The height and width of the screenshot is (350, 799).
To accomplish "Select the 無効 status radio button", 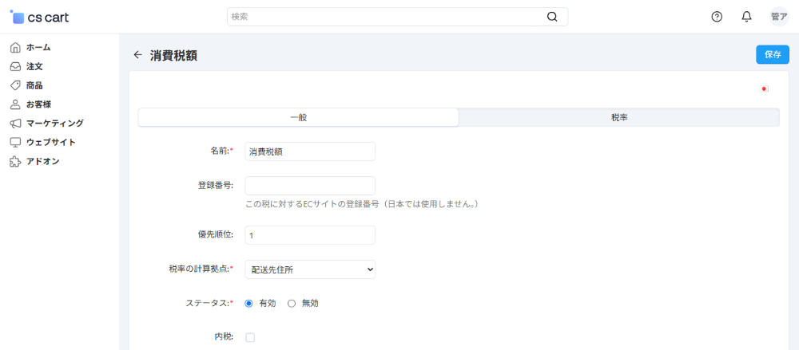I will (x=292, y=303).
